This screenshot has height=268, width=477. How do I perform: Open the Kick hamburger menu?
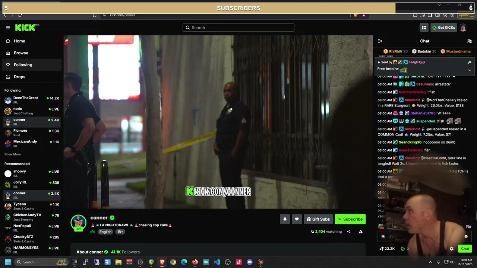(x=8, y=28)
